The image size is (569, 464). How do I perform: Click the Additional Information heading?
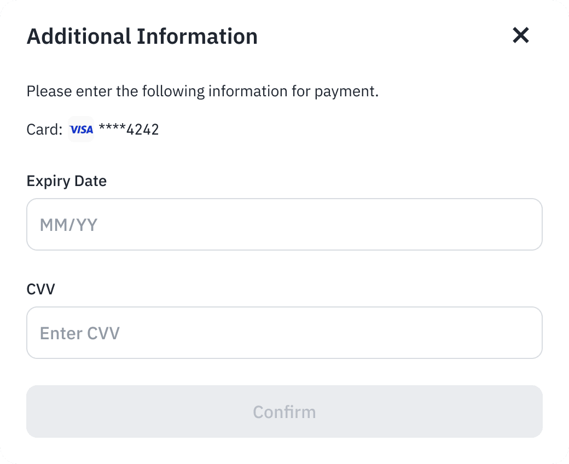point(142,37)
